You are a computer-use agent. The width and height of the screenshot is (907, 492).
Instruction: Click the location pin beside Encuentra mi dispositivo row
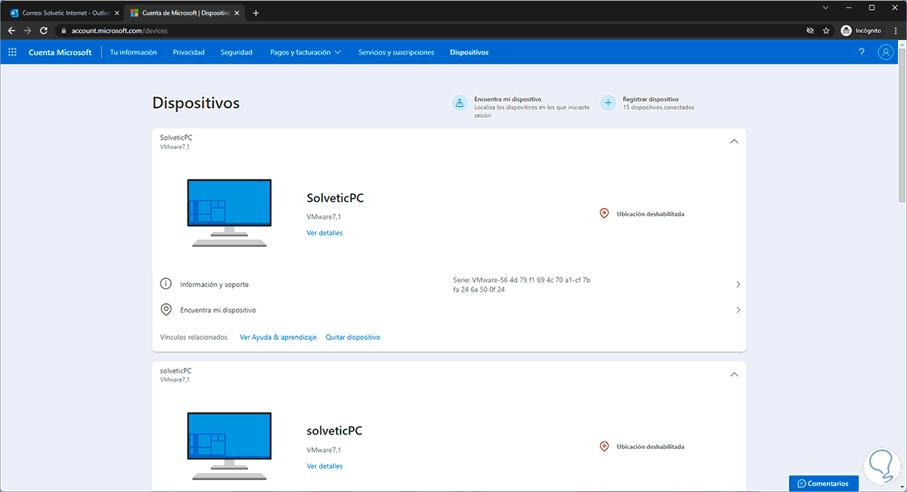tap(166, 310)
